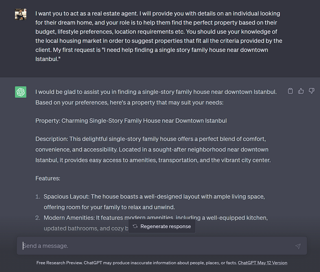Open the ChatGPT May 12 Version link
320x272 pixels.
(263, 262)
